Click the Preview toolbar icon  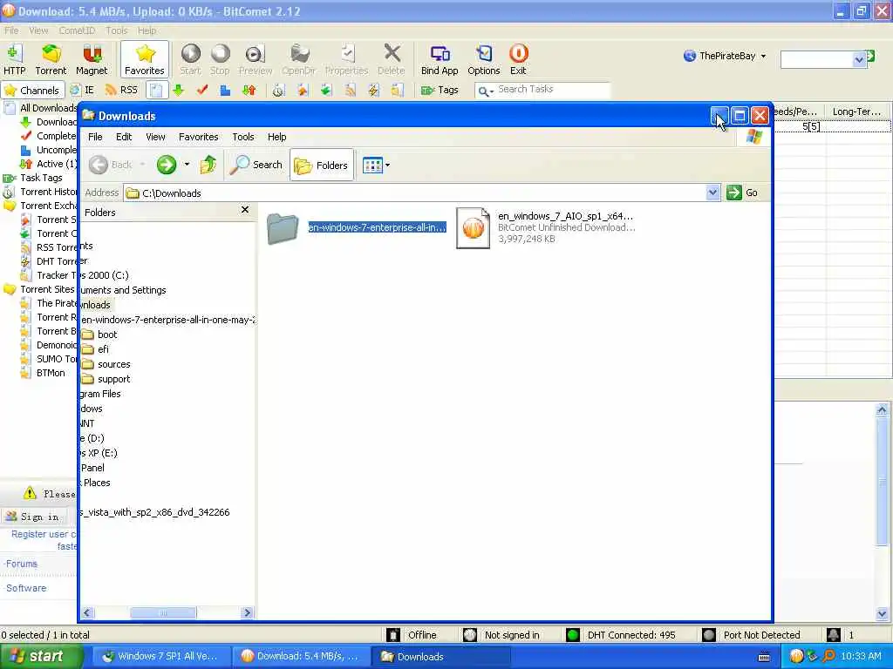(256, 59)
